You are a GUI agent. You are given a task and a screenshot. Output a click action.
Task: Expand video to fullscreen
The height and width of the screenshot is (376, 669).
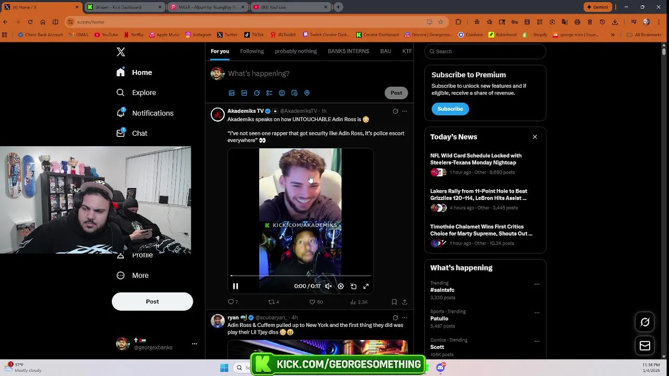pyautogui.click(x=366, y=286)
